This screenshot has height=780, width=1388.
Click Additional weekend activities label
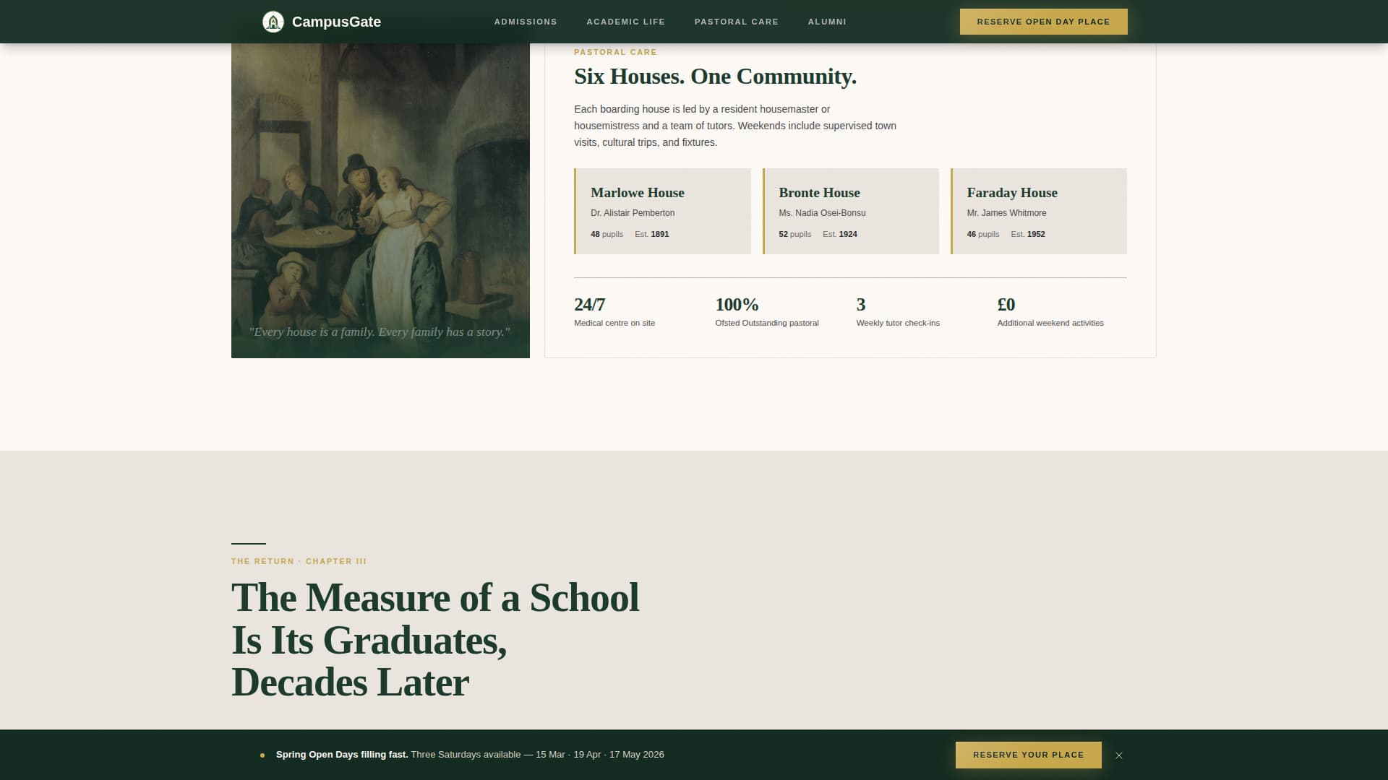click(1050, 323)
